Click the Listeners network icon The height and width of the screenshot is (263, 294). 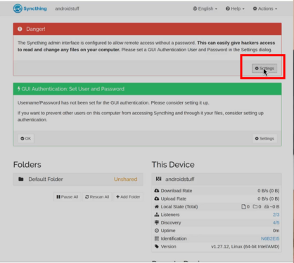pyautogui.click(x=157, y=215)
